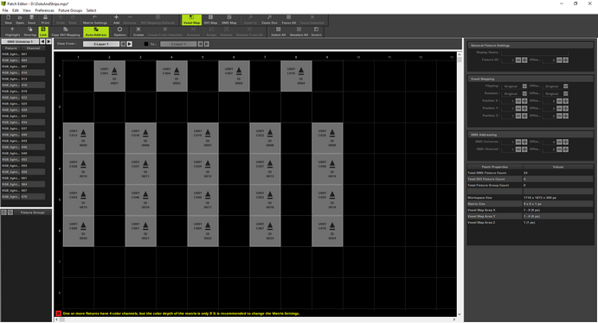The height and width of the screenshot is (323, 598).
Task: Click the Display Name input field
Action: click(x=535, y=53)
